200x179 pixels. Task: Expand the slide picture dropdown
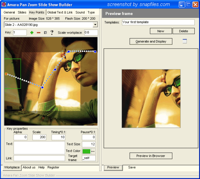pos(95,25)
